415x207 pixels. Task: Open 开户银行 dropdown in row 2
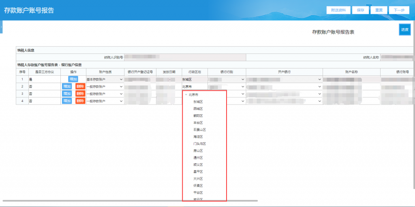pos(284,87)
